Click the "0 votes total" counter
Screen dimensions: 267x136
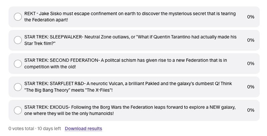point(21,129)
